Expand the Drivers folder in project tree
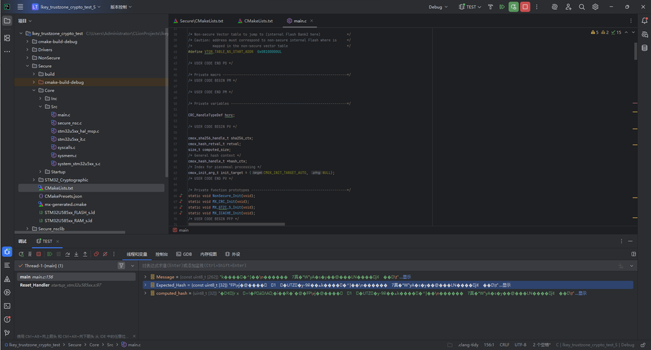This screenshot has width=651, height=350. click(27, 50)
